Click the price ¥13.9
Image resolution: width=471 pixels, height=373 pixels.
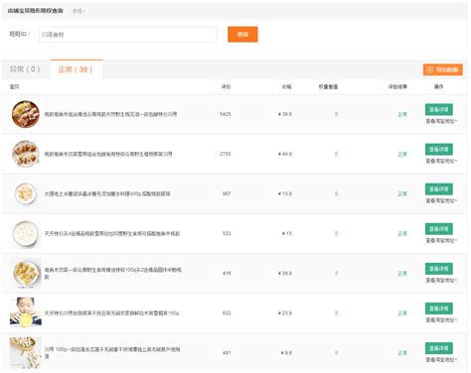tap(285, 193)
